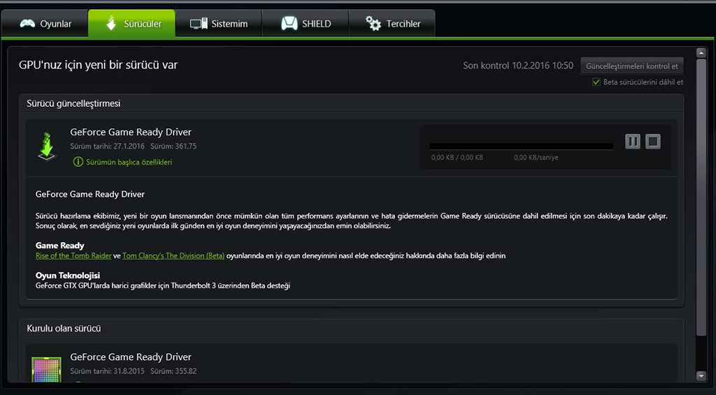Select the Sürücüler tab
This screenshot has height=395, width=716.
131,24
